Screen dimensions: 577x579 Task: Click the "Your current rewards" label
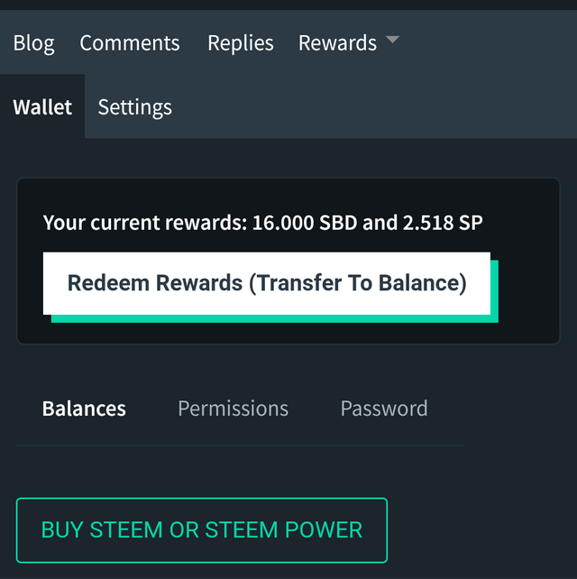142,222
